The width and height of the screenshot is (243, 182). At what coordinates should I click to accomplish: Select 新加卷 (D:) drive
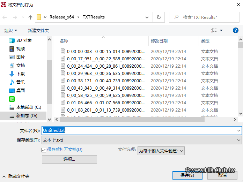(x=23, y=116)
